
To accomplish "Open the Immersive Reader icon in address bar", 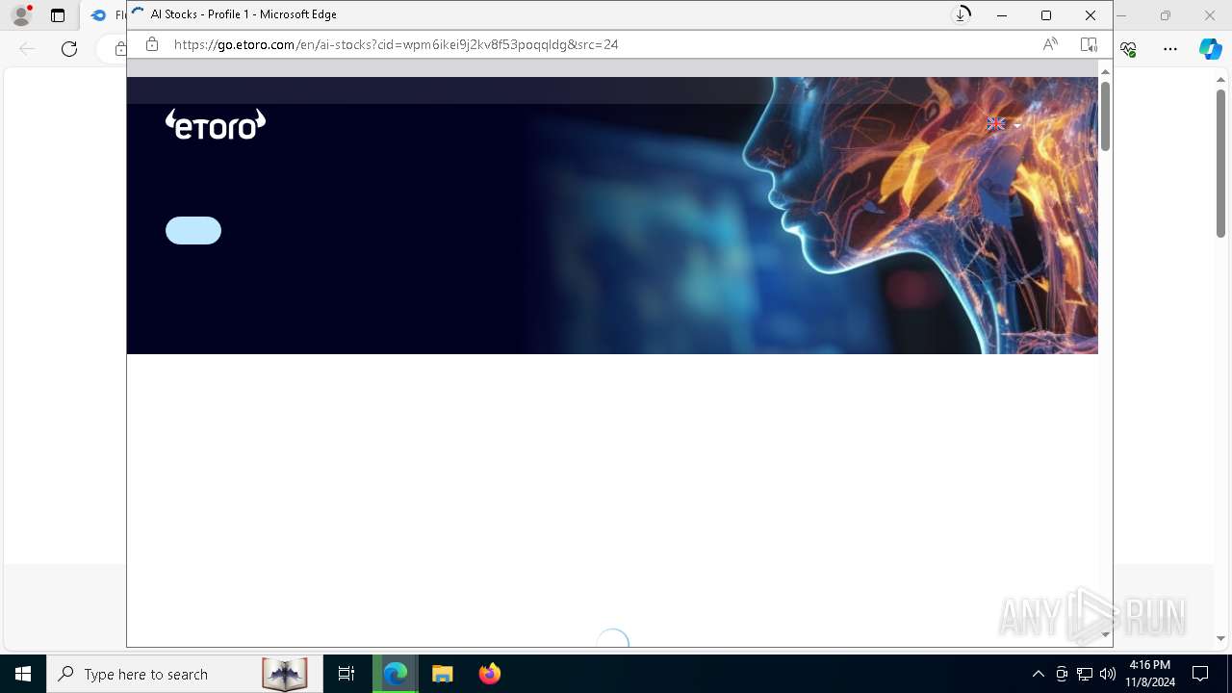I will (x=1089, y=44).
